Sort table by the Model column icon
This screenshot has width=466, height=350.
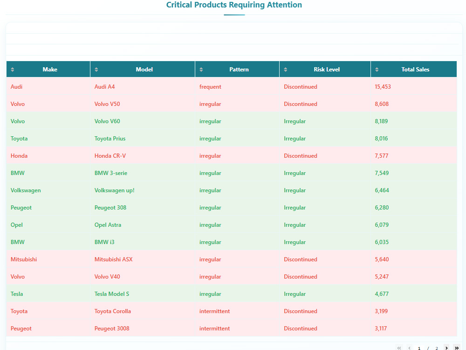(x=96, y=70)
